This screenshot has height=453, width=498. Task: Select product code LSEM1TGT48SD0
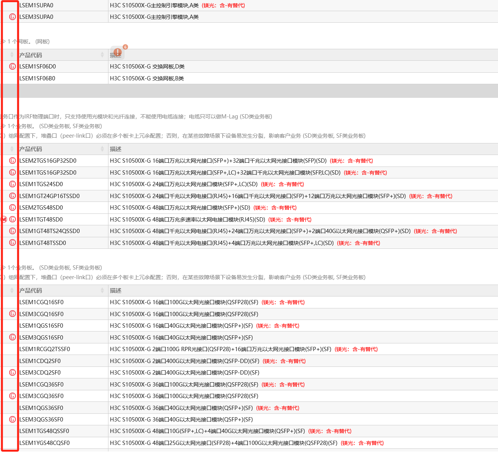pos(41,220)
